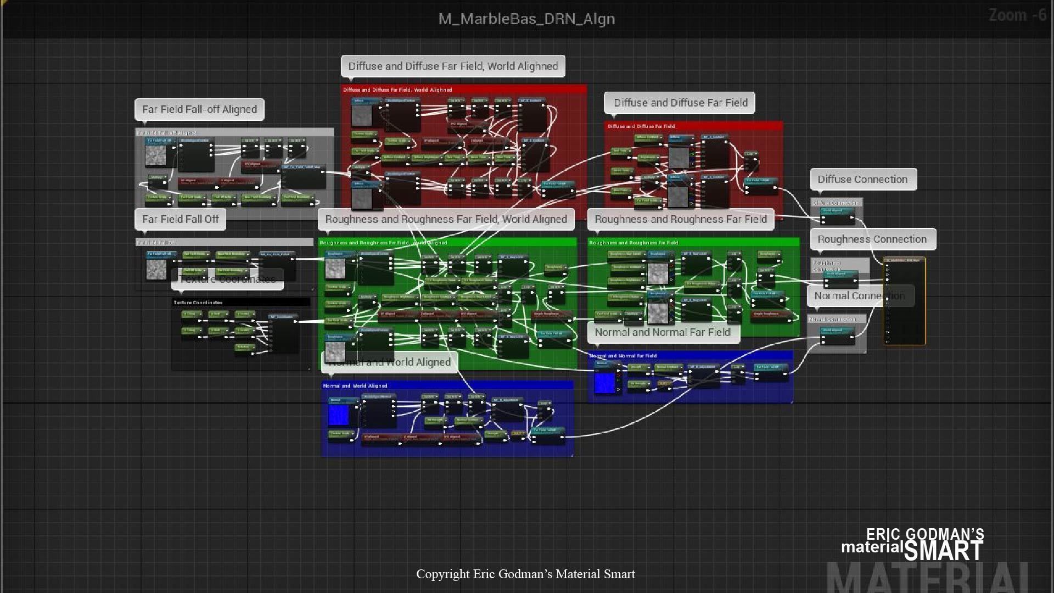The width and height of the screenshot is (1054, 593).
Task: Click blue normal texture thumbnail in 'Normal and World Aligned'
Action: pyautogui.click(x=338, y=415)
